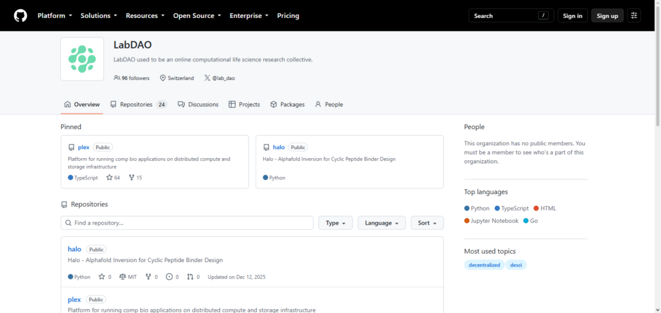Switch to the Packages tab
Screen dimensions: 661x313
287,105
